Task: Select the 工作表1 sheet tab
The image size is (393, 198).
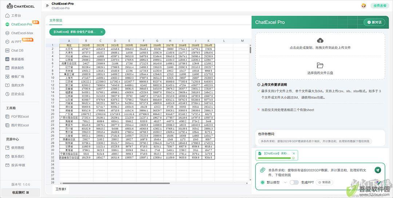Action: coord(61,189)
